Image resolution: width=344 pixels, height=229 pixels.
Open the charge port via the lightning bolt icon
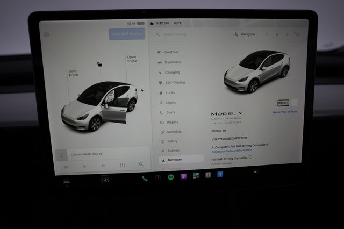pyautogui.click(x=142, y=90)
